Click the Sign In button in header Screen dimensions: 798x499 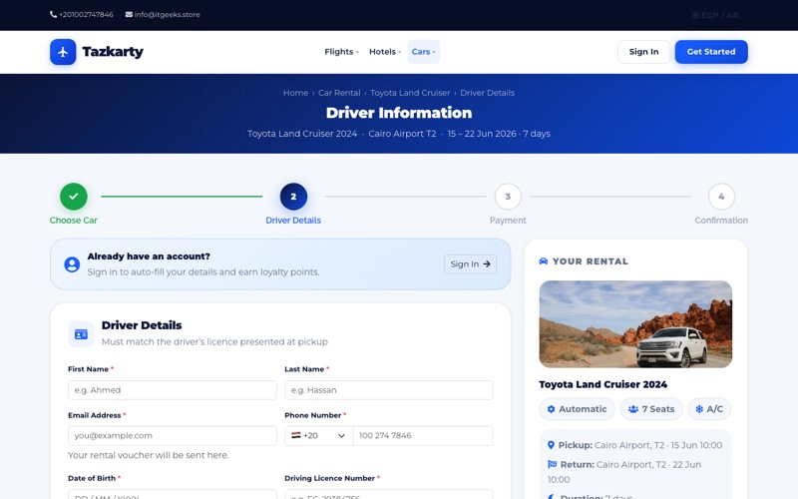click(643, 52)
